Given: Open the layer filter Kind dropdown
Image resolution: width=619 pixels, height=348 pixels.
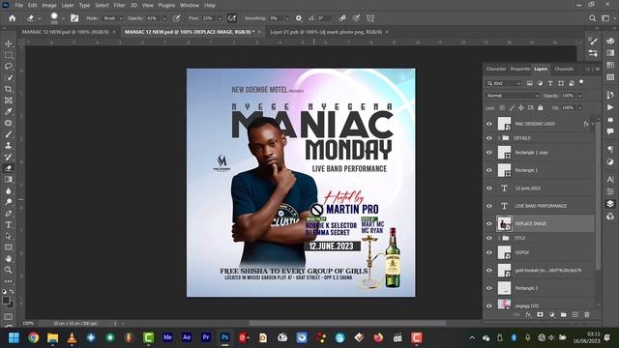Looking at the screenshot, I should click(x=504, y=83).
